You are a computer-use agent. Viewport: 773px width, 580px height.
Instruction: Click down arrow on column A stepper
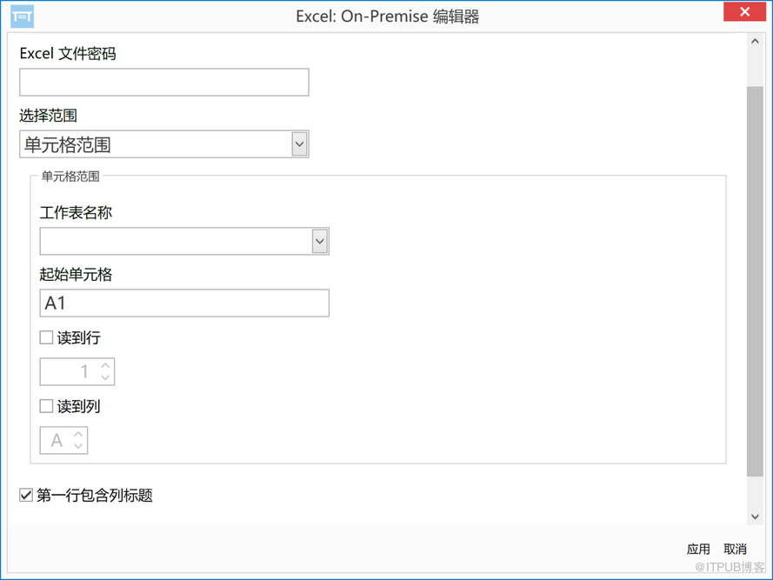(x=78, y=446)
